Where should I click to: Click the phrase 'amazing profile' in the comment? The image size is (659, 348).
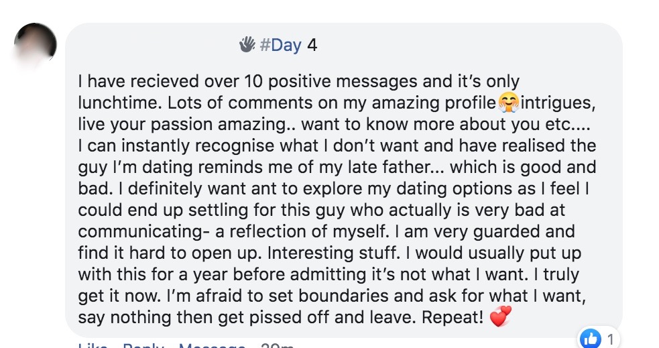coord(444,104)
